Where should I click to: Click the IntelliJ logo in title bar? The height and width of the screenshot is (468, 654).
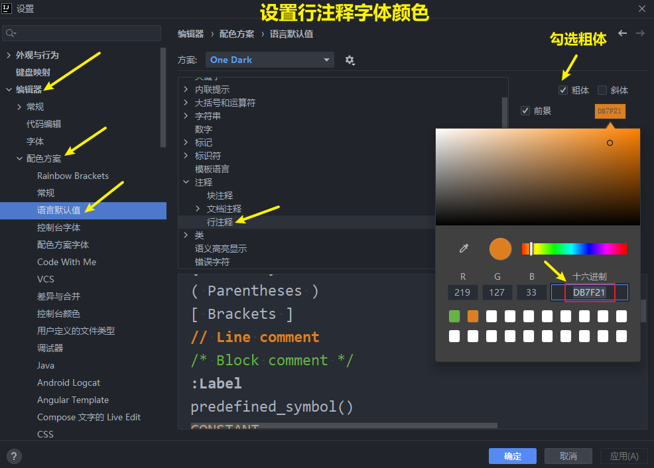8,9
